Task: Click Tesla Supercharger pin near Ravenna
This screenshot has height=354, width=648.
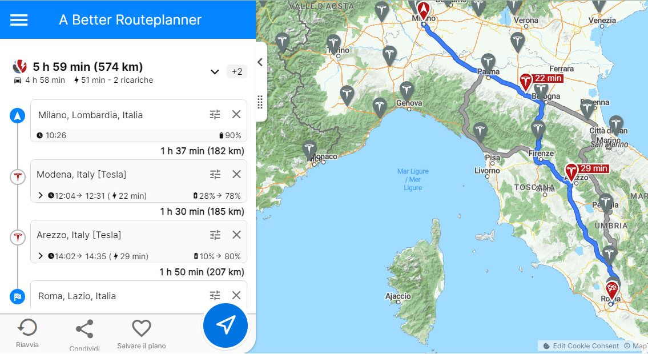Action: [587, 109]
